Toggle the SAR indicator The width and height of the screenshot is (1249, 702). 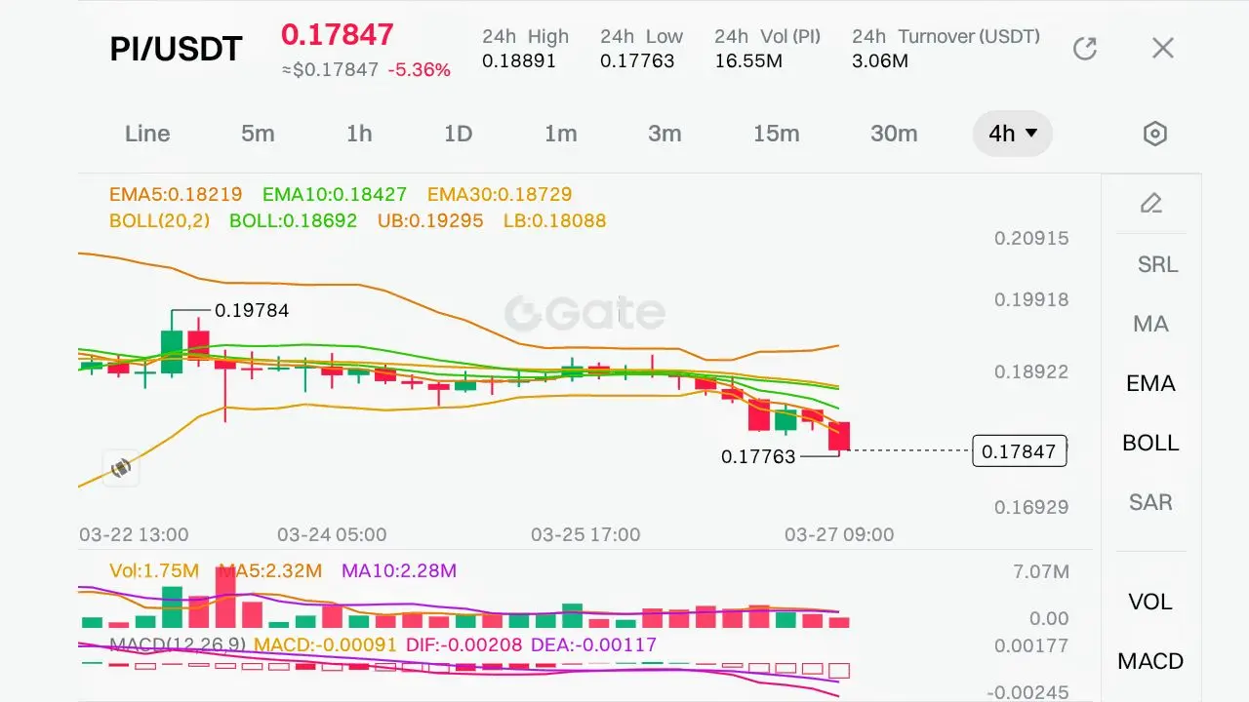tap(1150, 502)
